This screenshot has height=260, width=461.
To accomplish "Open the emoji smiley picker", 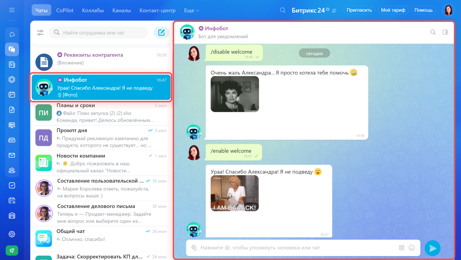I will point(412,248).
